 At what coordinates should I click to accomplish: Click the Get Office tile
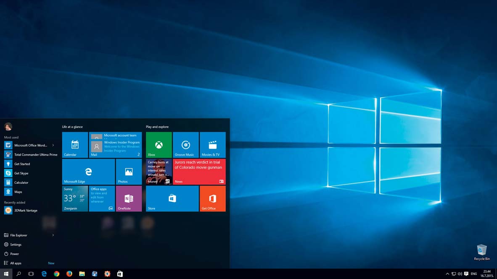pos(213,198)
